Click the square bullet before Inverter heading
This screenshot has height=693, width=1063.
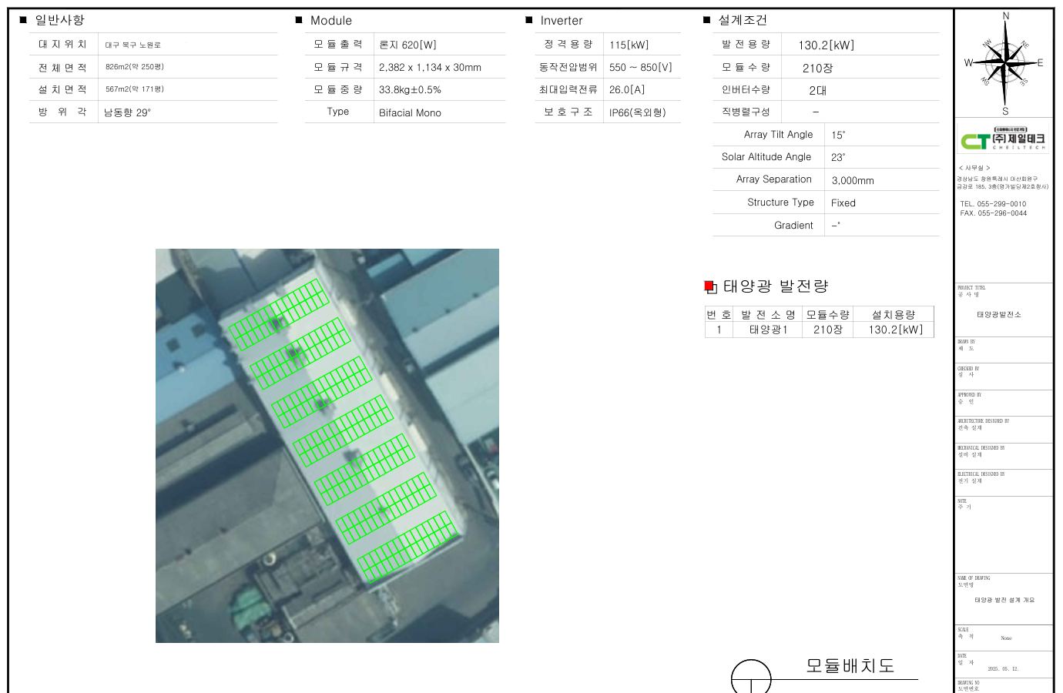[x=529, y=20]
